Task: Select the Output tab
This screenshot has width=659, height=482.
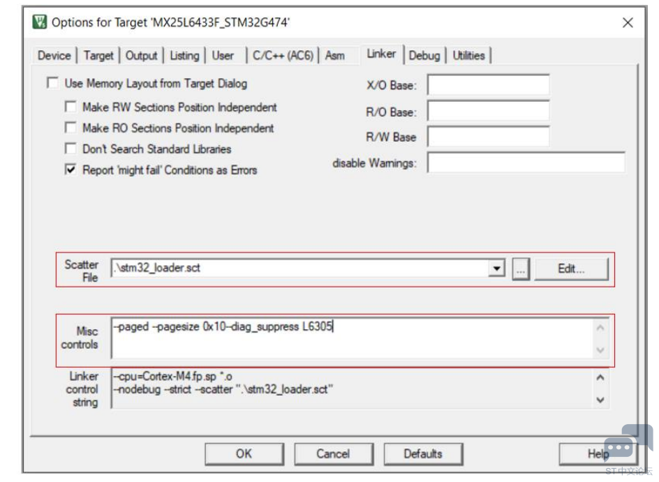Action: point(141,55)
